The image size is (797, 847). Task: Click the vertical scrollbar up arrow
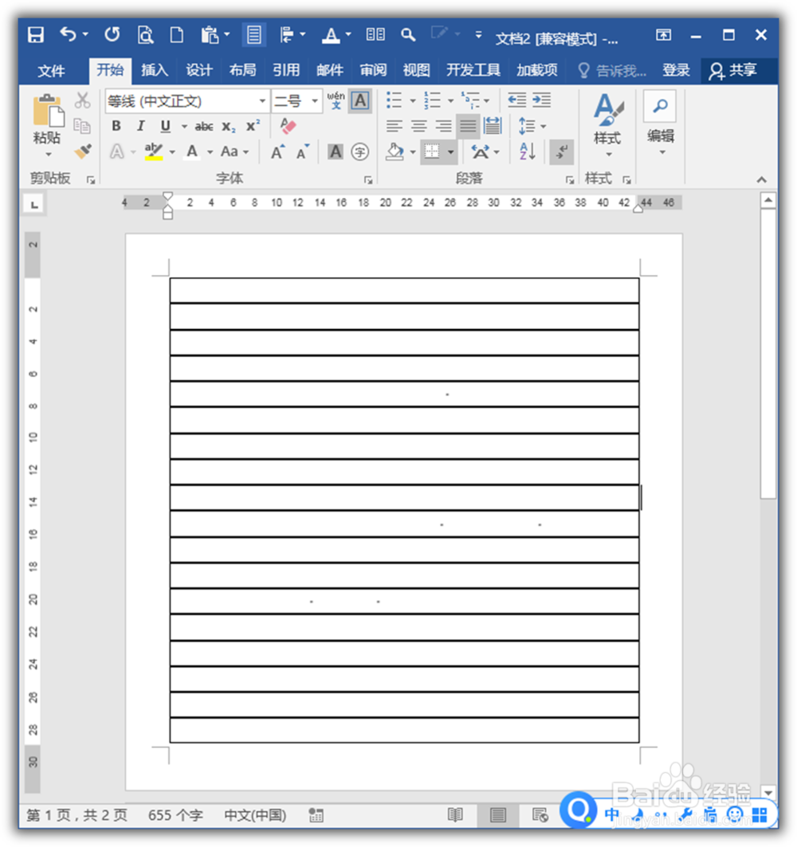point(768,201)
